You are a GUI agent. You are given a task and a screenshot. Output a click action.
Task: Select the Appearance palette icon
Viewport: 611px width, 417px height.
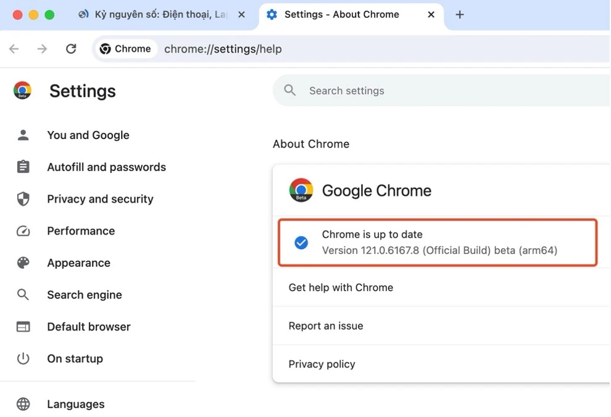23,263
